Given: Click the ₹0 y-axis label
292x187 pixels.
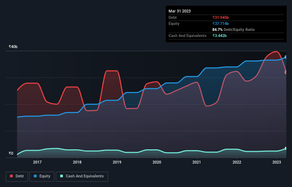Looking at the screenshot, I should (11, 153).
